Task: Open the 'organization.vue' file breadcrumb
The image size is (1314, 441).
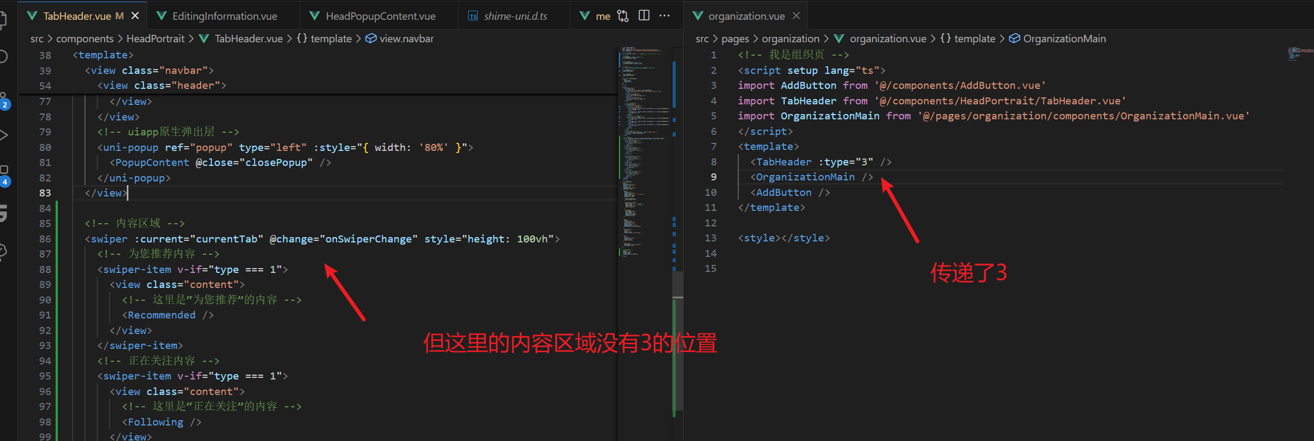Action: (x=888, y=39)
